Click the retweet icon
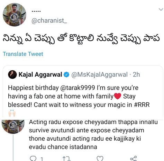Screen dimensions: 164x161 (x=66, y=159)
